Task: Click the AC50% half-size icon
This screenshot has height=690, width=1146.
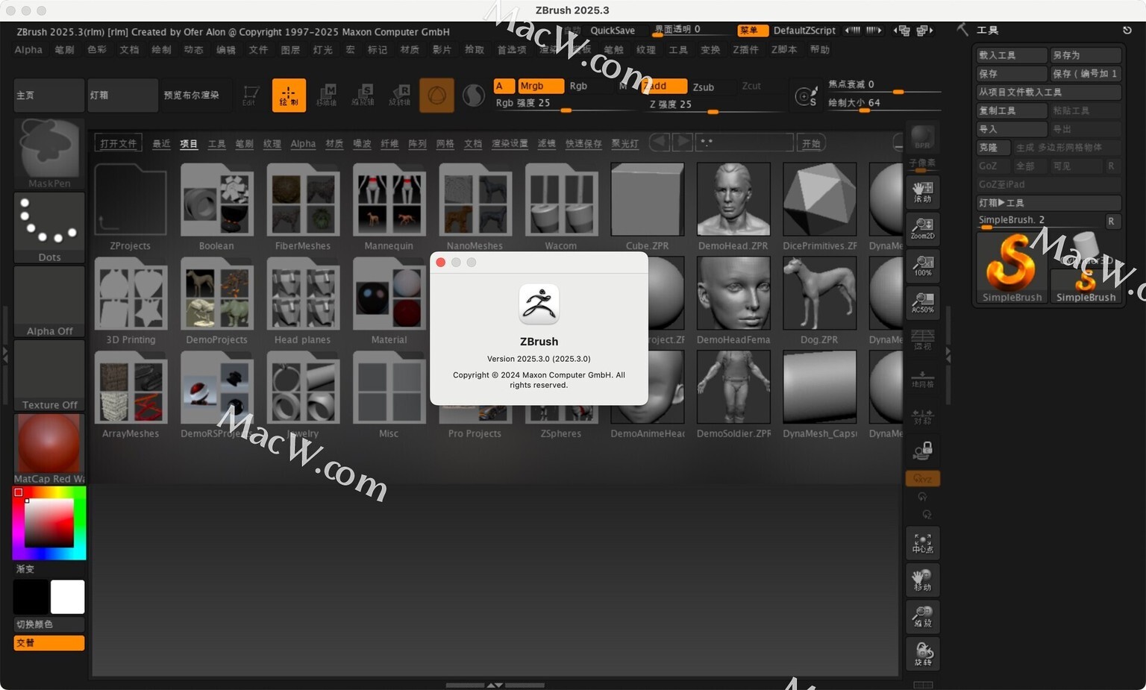Action: pos(923,302)
